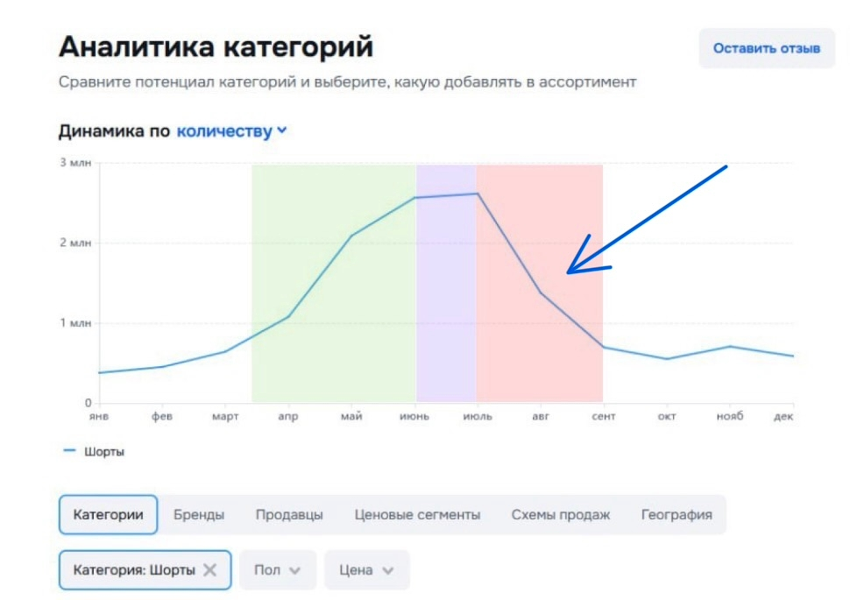
Task: Click the green highlighted chart region
Action: click(333, 350)
